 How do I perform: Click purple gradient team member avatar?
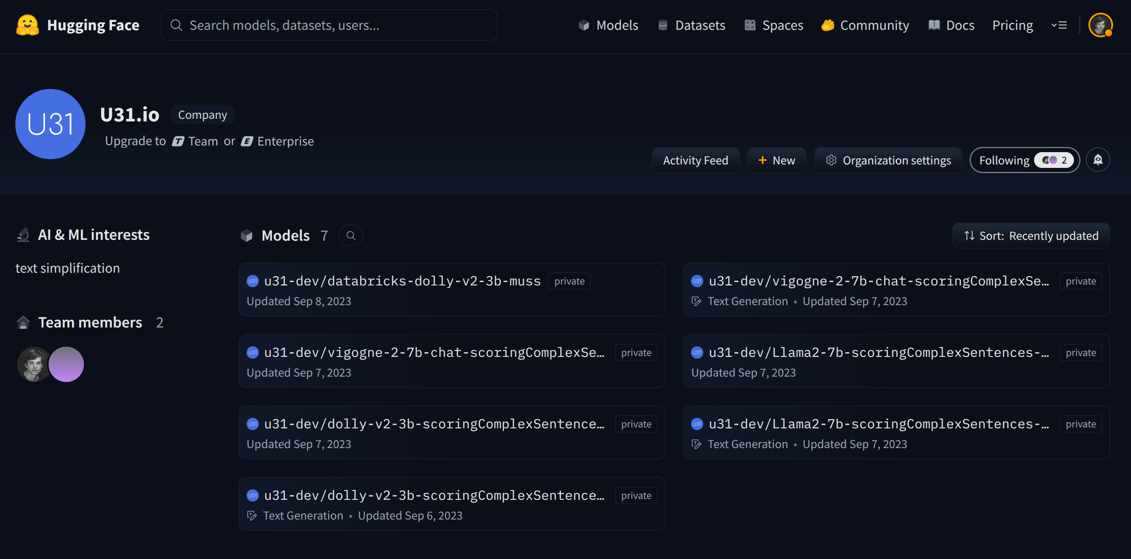tap(66, 364)
